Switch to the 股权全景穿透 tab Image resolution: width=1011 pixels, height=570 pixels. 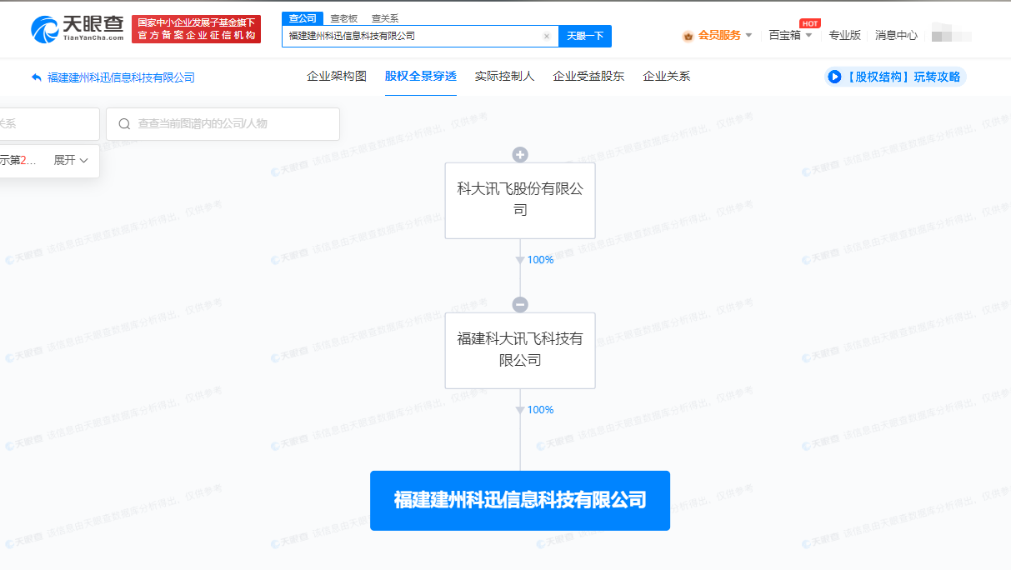click(421, 77)
